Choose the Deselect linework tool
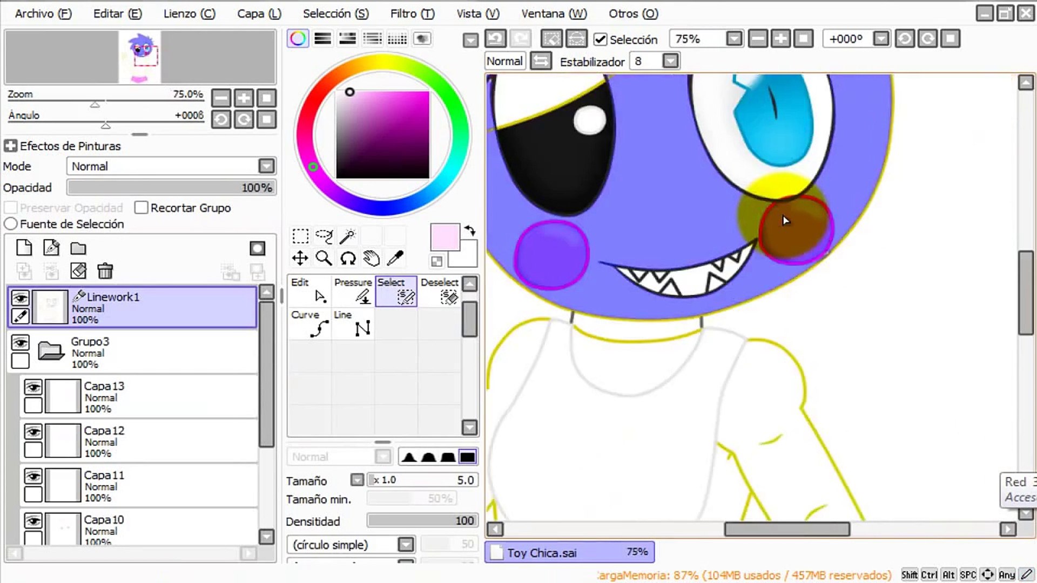 point(440,291)
